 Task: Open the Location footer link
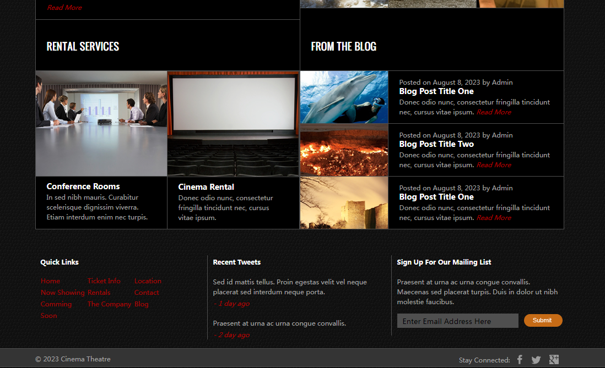coord(148,281)
